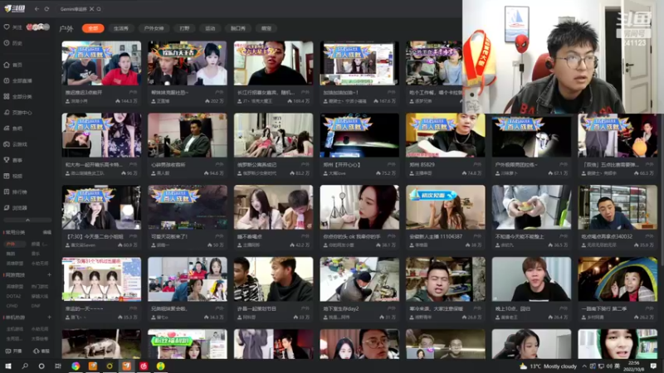This screenshot has width=664, height=373.
Task: Open 首页 home icon in sidebar
Action: pyautogui.click(x=7, y=65)
